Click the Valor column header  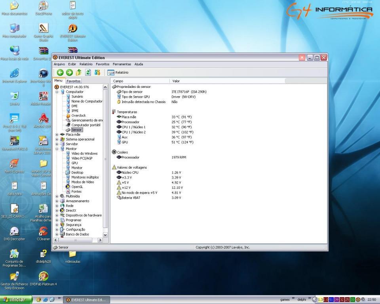(x=228, y=81)
